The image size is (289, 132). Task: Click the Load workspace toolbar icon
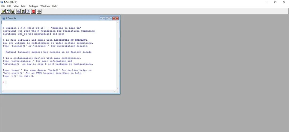coord(8,12)
